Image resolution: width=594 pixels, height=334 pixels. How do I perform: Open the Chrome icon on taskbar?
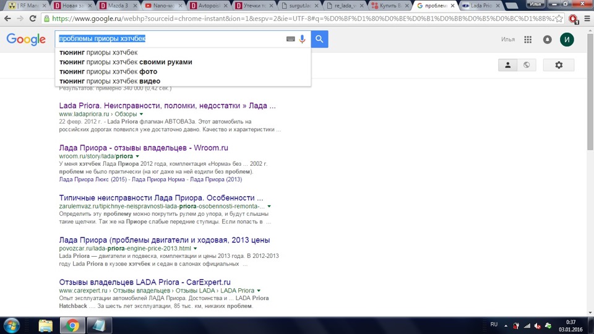(x=72, y=325)
